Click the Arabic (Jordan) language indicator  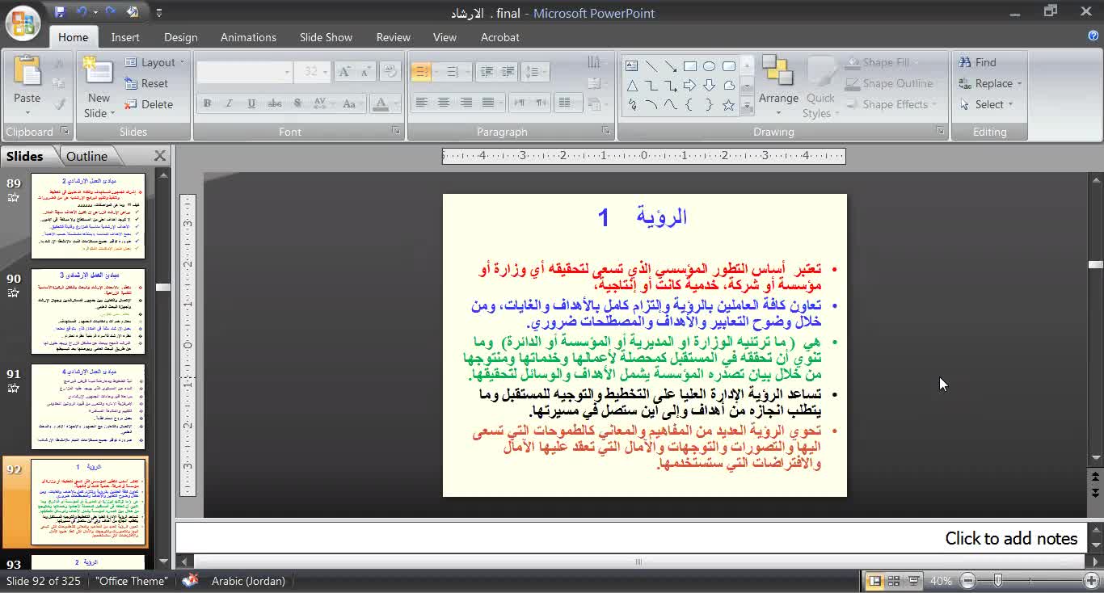click(248, 581)
